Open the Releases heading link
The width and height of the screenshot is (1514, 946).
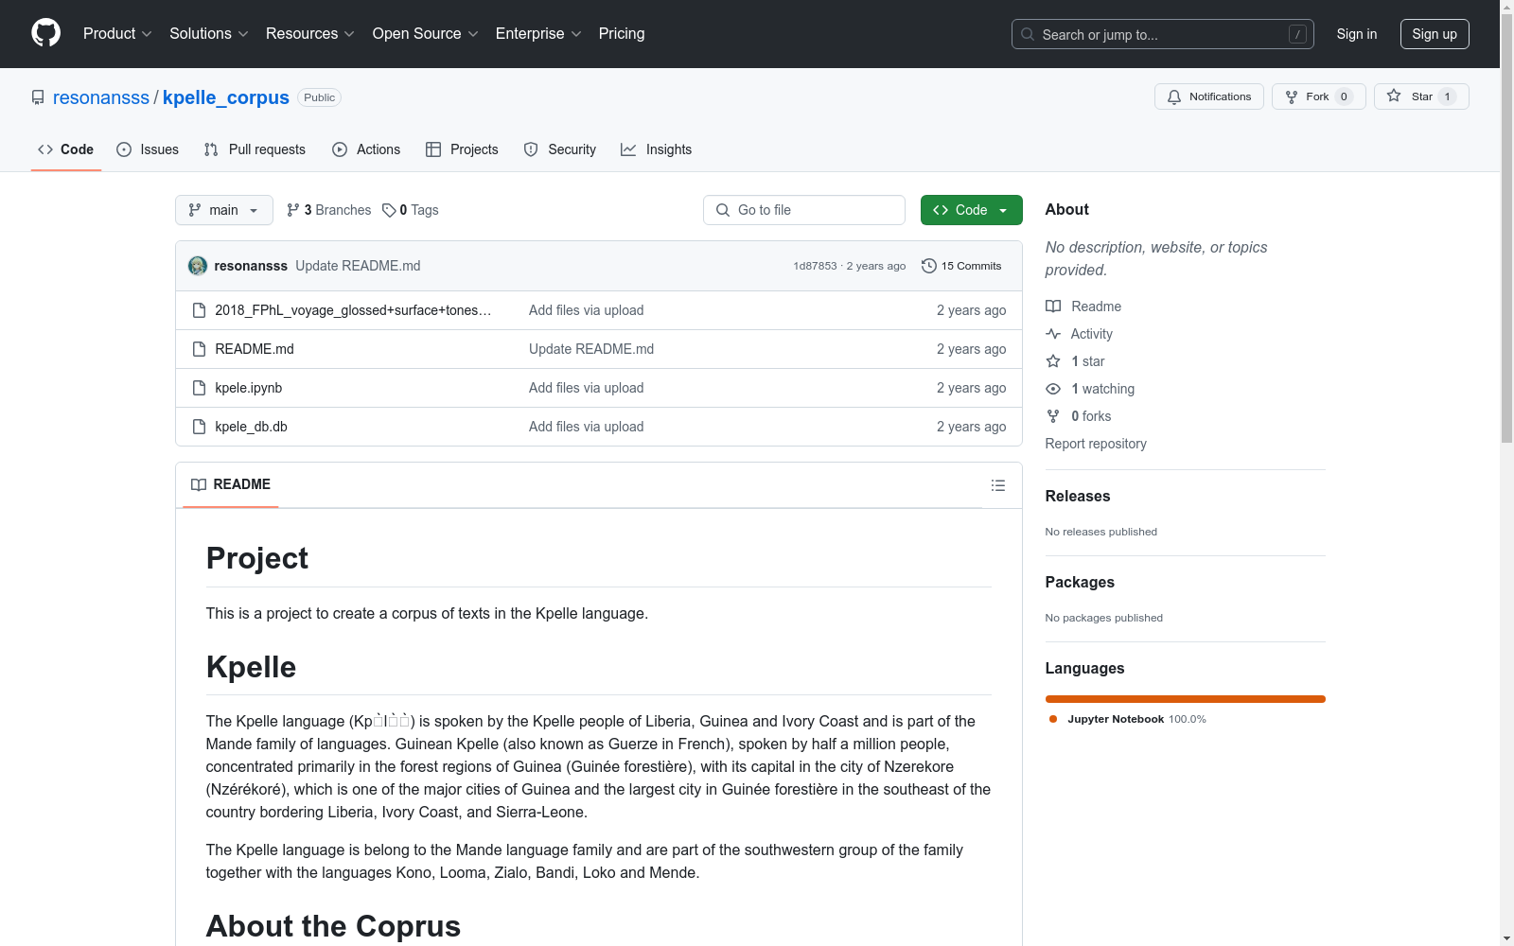click(1078, 496)
